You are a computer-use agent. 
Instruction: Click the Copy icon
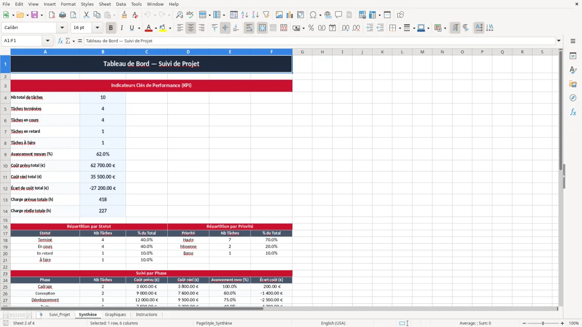tap(97, 15)
